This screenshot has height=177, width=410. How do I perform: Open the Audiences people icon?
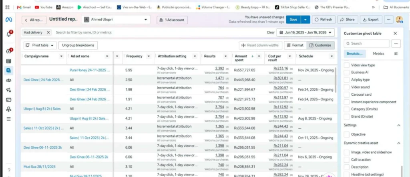(9, 80)
